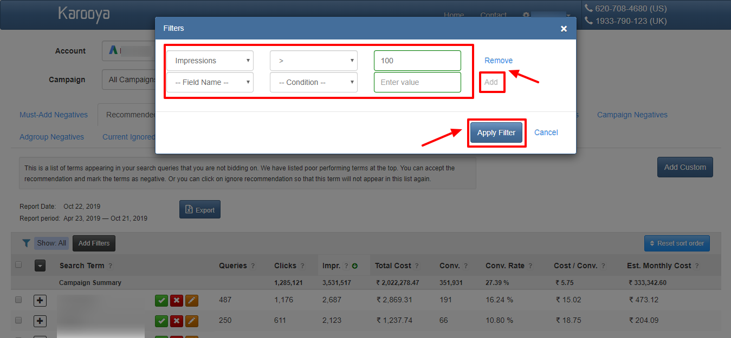Edit term in 487 queries row
The height and width of the screenshot is (338, 731).
click(192, 301)
